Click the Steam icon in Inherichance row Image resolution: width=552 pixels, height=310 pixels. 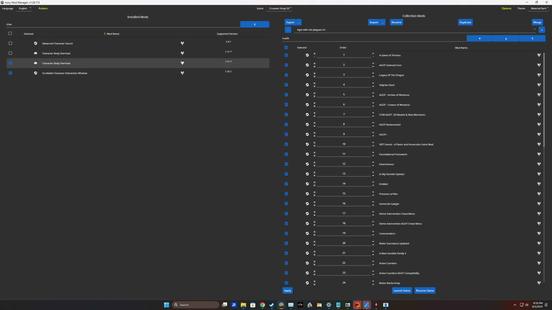coord(307,164)
